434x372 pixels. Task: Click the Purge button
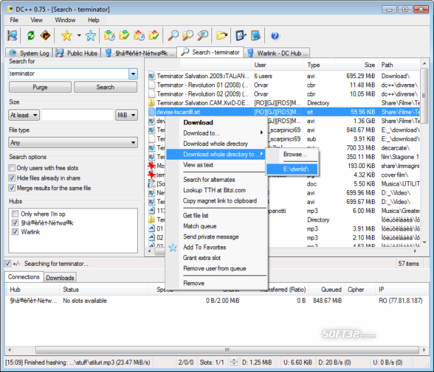click(x=40, y=87)
